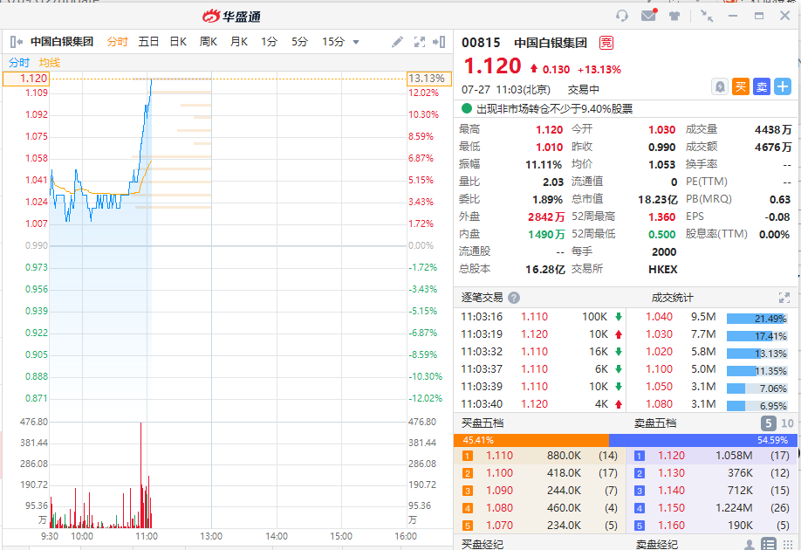The image size is (801, 550).
Task: Open the mail messages icon
Action: (649, 16)
